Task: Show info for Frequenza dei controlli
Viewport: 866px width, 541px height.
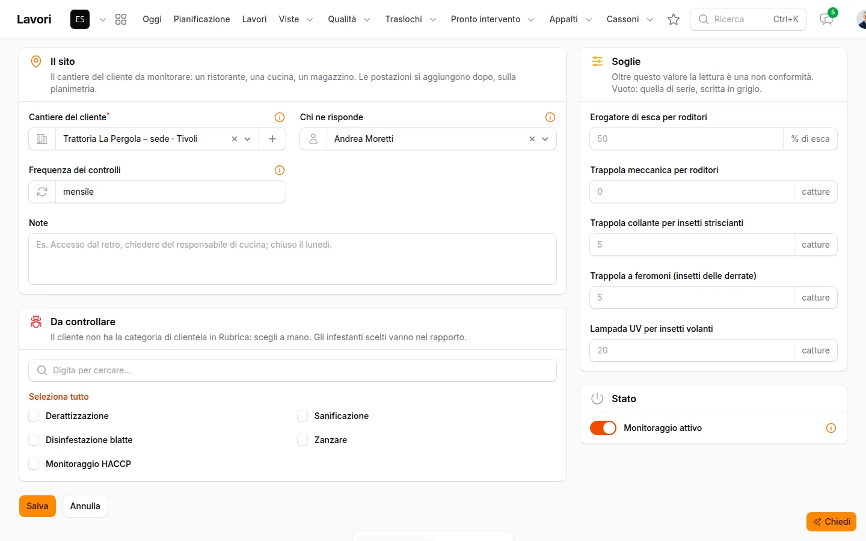Action: coord(280,170)
